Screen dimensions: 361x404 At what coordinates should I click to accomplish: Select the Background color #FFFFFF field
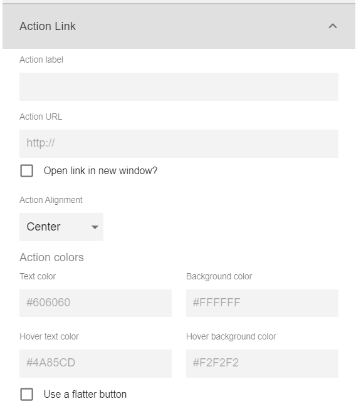(x=262, y=303)
